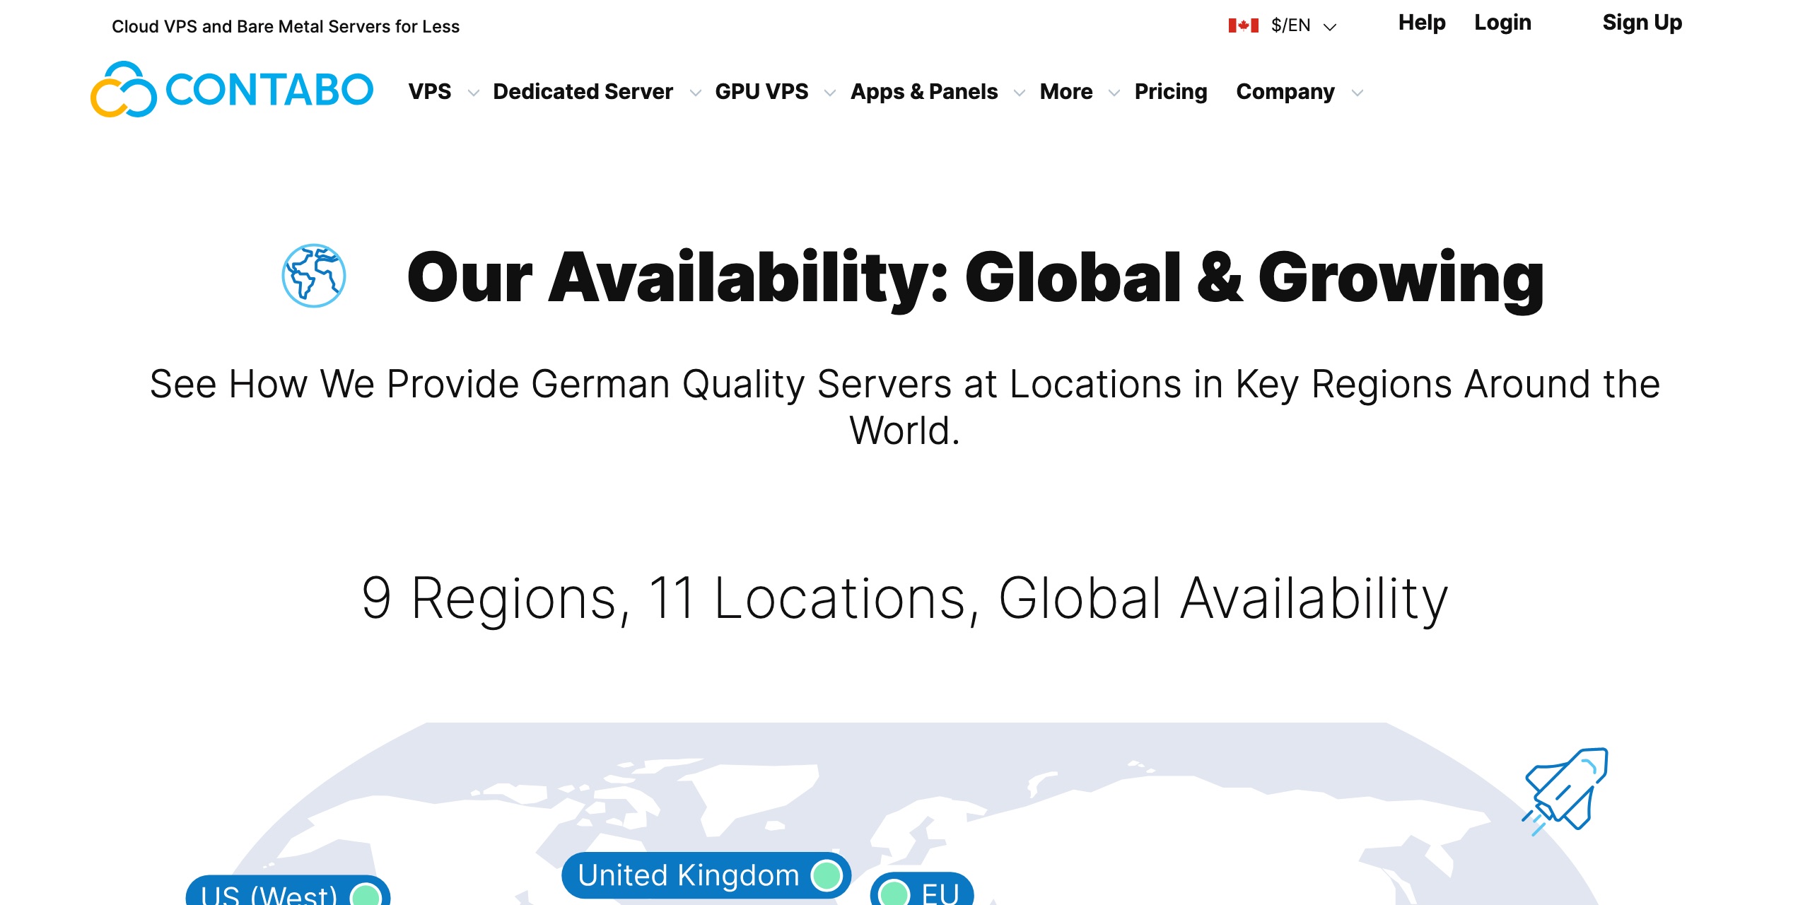The width and height of the screenshot is (1810, 905).
Task: Click the Login link
Action: point(1502,23)
